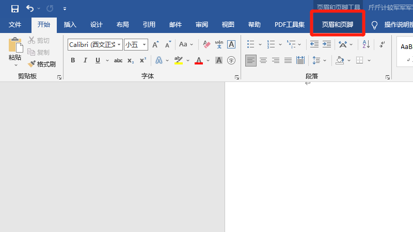Increase indent of the paragraph
The width and height of the screenshot is (413, 232).
coord(326,45)
